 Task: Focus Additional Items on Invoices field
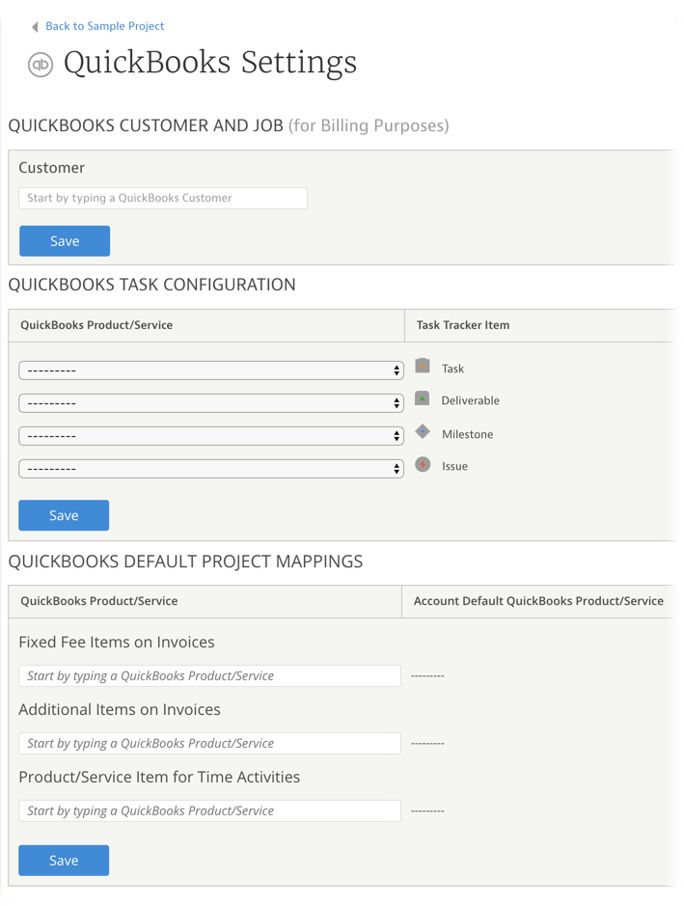pos(209,743)
